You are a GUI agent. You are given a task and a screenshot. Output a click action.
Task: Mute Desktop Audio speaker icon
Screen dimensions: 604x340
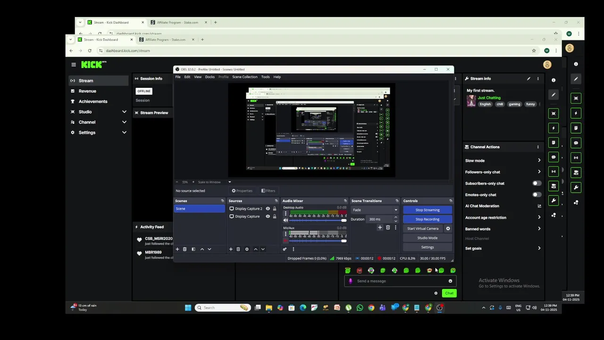point(285,221)
